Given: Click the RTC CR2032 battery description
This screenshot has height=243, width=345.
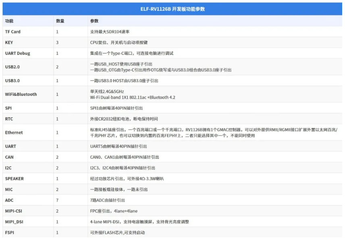Looking at the screenshot, I should [124, 119].
